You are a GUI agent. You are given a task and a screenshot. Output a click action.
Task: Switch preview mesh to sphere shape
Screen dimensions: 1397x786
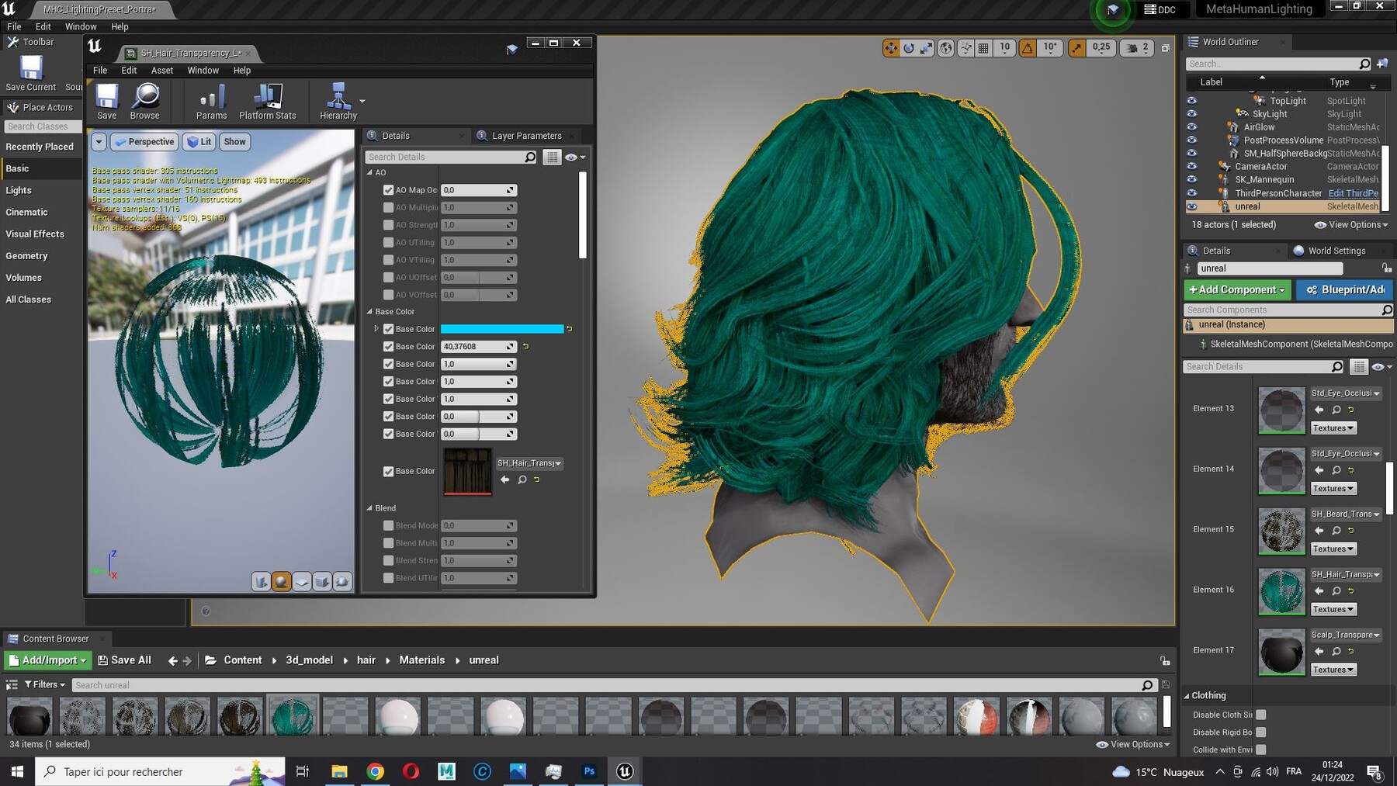pos(282,581)
